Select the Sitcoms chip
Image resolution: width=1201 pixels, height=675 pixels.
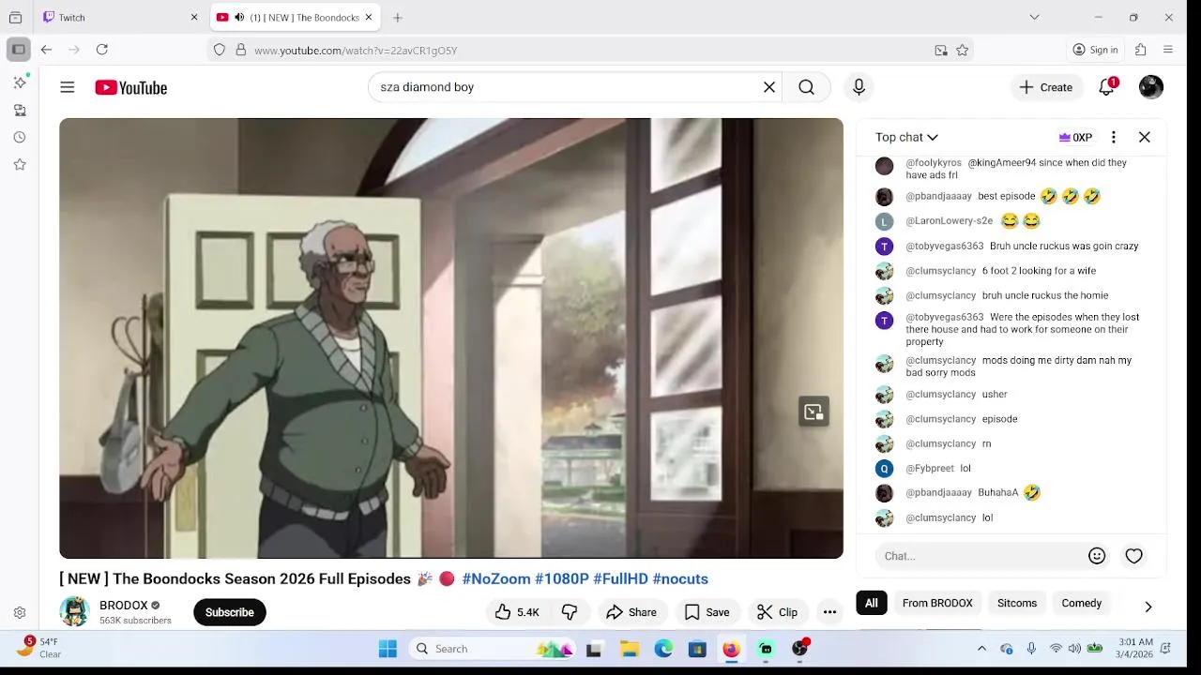(x=1017, y=603)
